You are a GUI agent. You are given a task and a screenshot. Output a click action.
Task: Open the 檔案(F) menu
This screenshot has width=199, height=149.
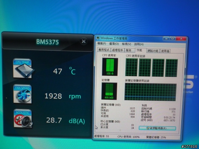[102, 43]
